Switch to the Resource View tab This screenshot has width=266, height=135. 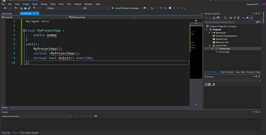(x=253, y=72)
